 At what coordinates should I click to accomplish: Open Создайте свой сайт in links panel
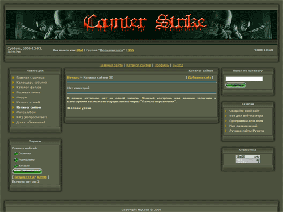(x=244, y=111)
